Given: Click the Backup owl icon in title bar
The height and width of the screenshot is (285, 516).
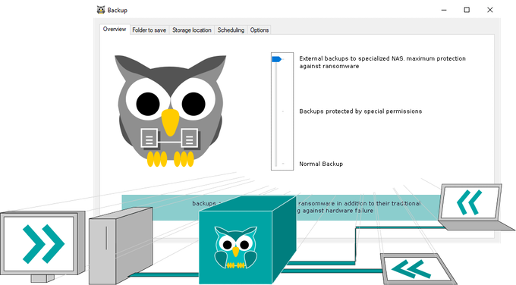Looking at the screenshot, I should [101, 10].
